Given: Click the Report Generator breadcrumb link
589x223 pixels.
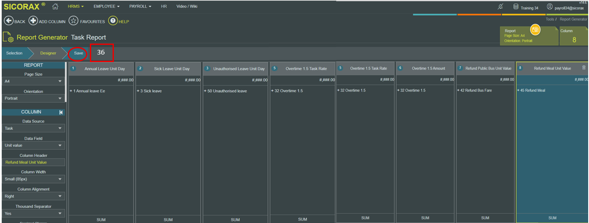Looking at the screenshot, I should (573, 19).
